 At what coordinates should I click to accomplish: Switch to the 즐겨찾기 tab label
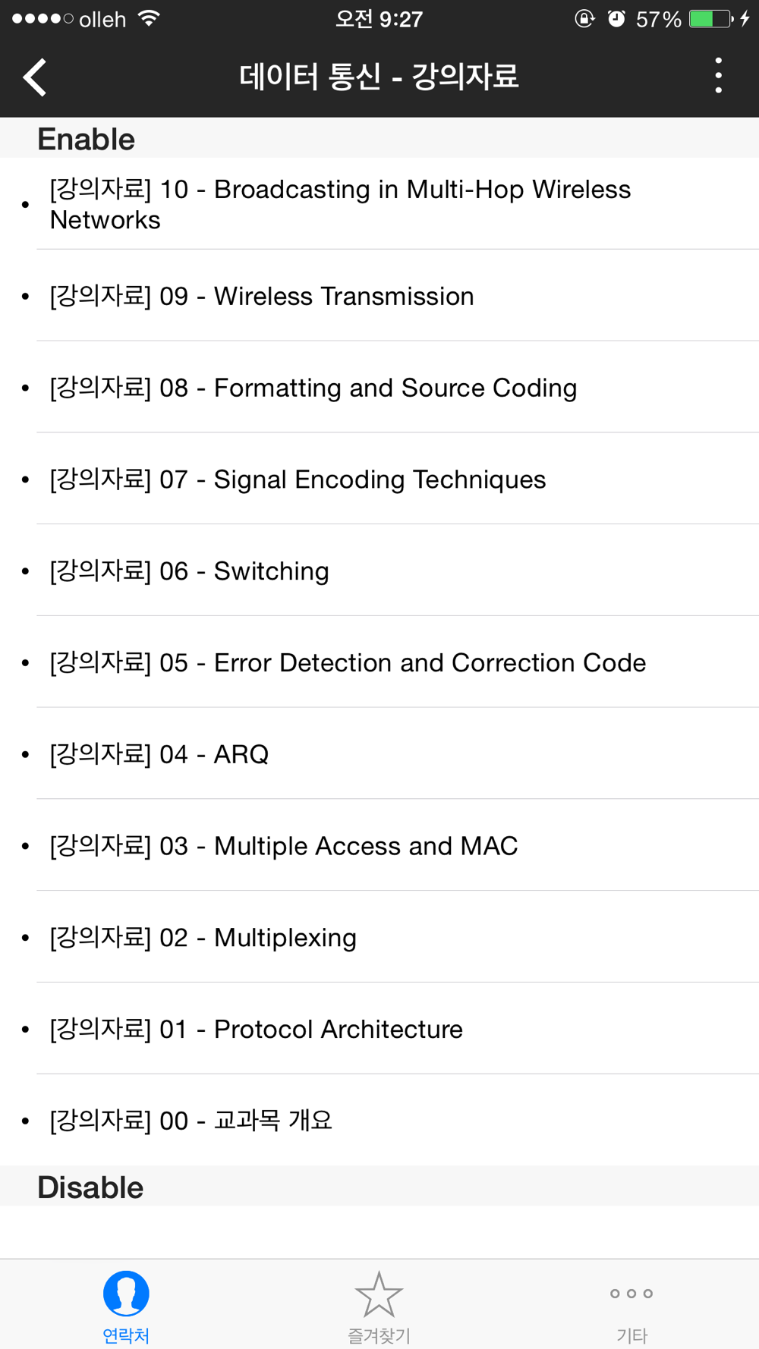(379, 1335)
